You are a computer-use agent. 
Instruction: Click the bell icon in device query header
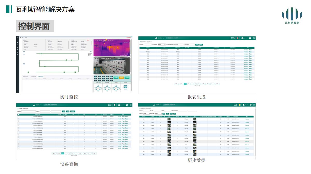pyautogui.click(x=115, y=105)
